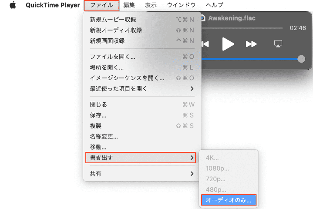
Task: Select オーディオのみ… export option
Action: (229, 200)
